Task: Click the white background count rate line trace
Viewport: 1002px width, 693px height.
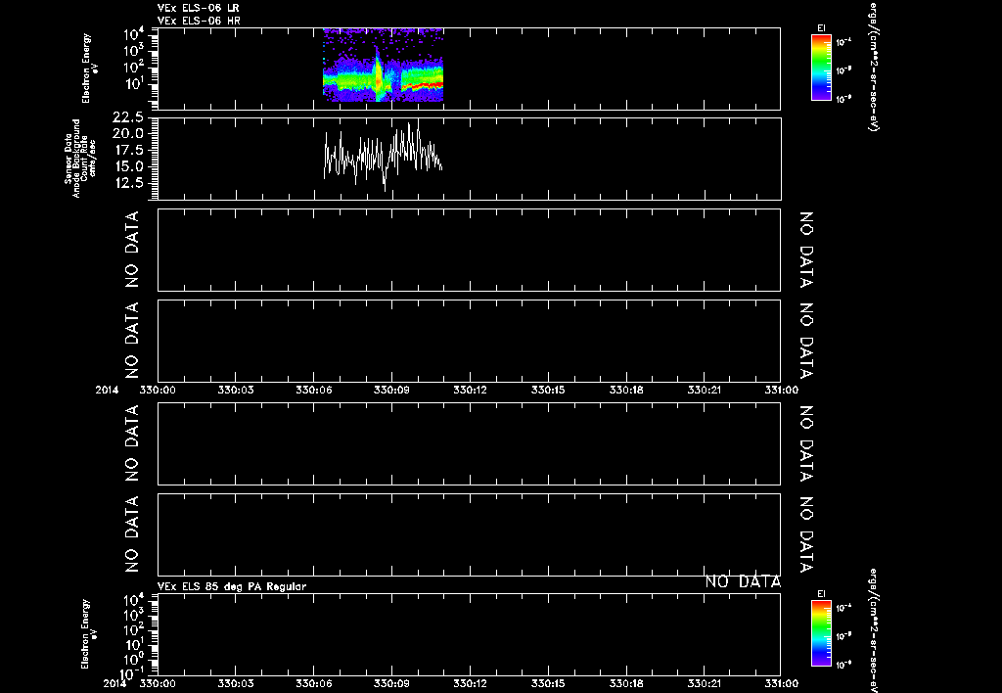Action: coord(383,156)
